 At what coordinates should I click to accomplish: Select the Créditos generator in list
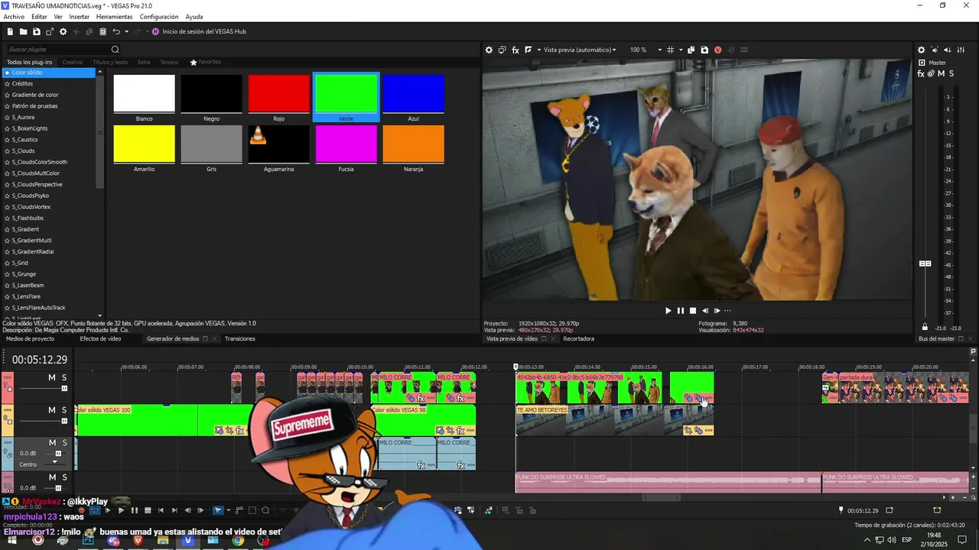(22, 83)
